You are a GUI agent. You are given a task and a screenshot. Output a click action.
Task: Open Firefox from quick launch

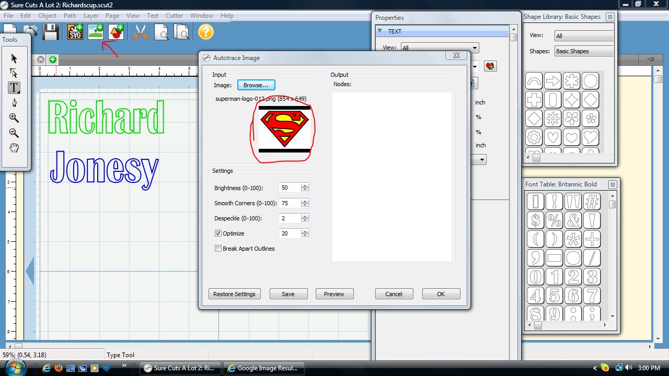58,368
